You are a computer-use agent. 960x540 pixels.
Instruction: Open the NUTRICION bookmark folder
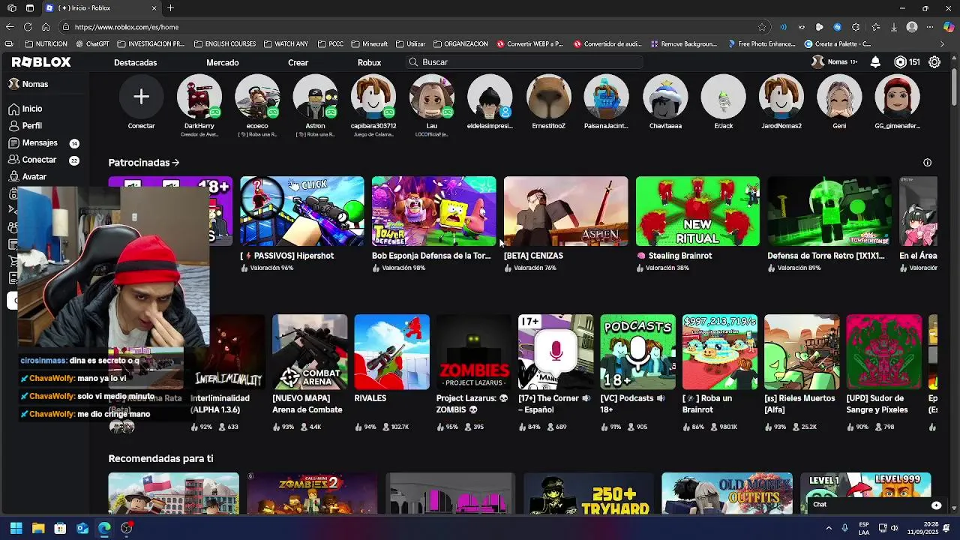46,43
